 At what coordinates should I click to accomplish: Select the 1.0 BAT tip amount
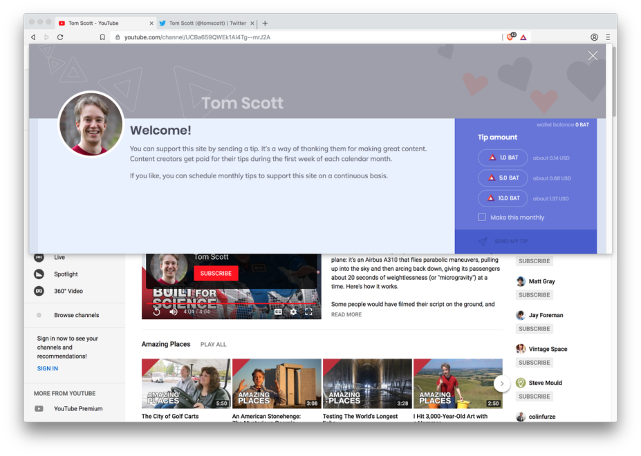click(x=503, y=158)
